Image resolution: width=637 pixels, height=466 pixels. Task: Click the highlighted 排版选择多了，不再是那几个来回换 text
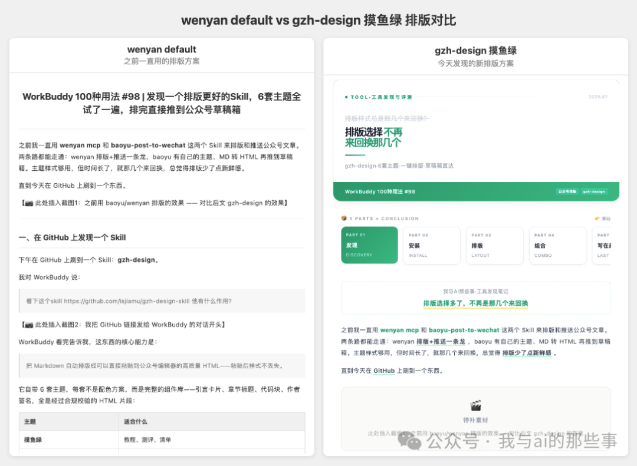476,303
